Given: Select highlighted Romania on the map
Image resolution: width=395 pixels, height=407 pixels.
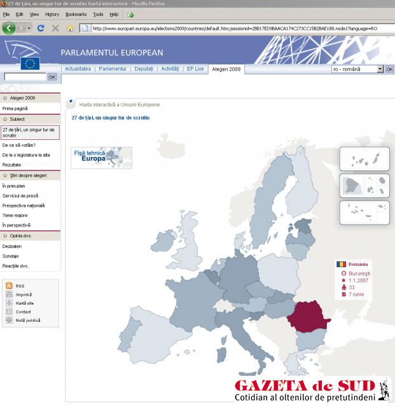Looking at the screenshot, I should (308, 317).
